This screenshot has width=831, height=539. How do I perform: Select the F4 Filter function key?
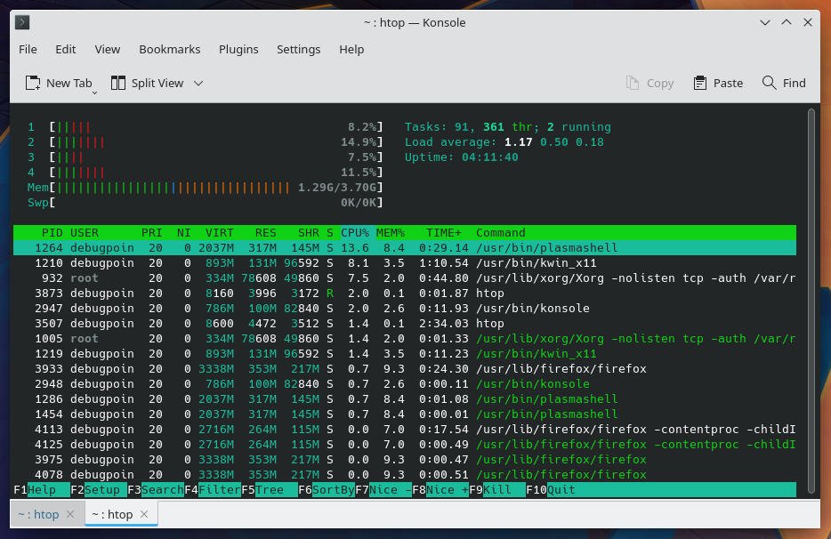[211, 489]
